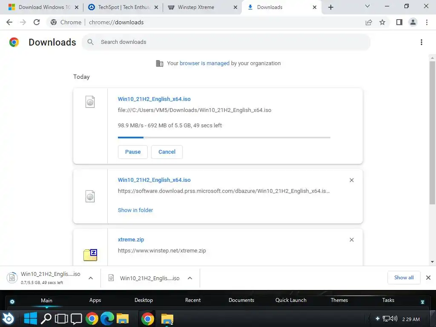Click Show in folder link
This screenshot has height=327, width=436.
click(135, 210)
